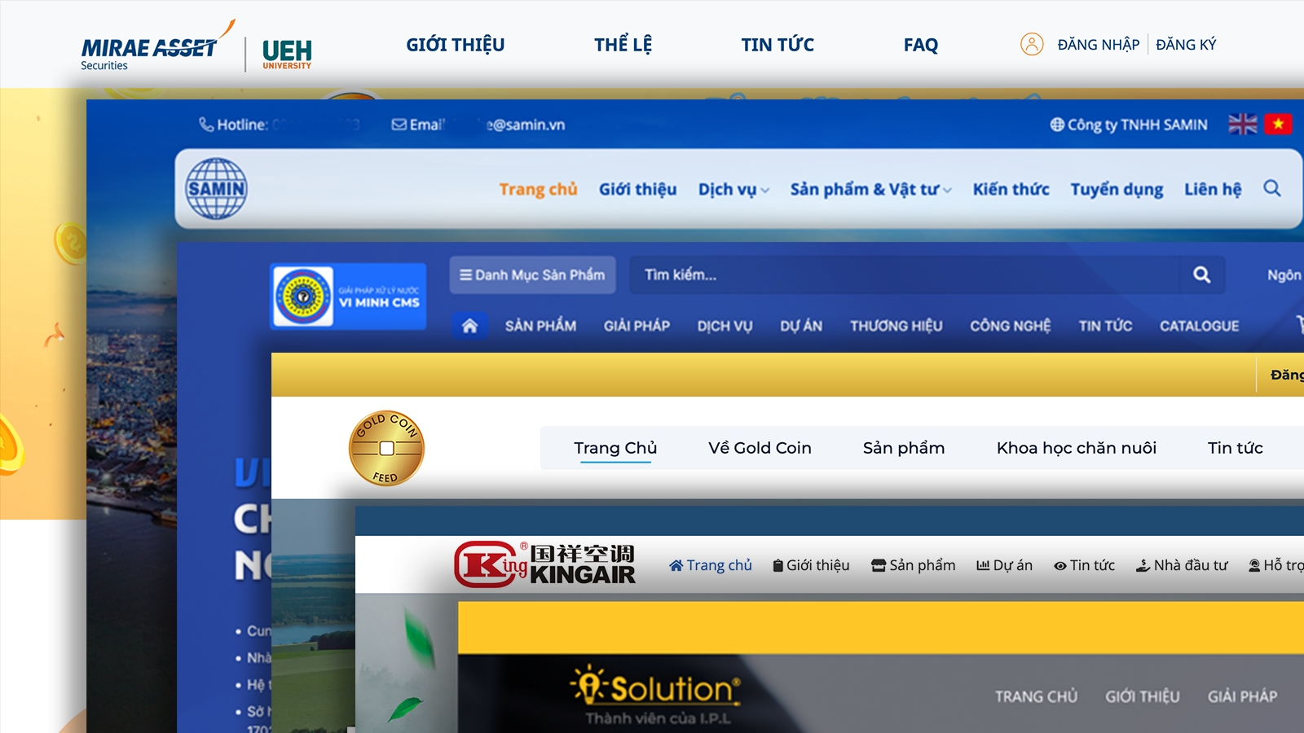Image resolution: width=1304 pixels, height=733 pixels.
Task: Click the Tuyển dụng navigation link
Action: tap(1117, 189)
